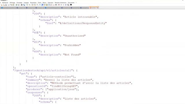Click the "findAllUsingGET" operationId value

64,86
